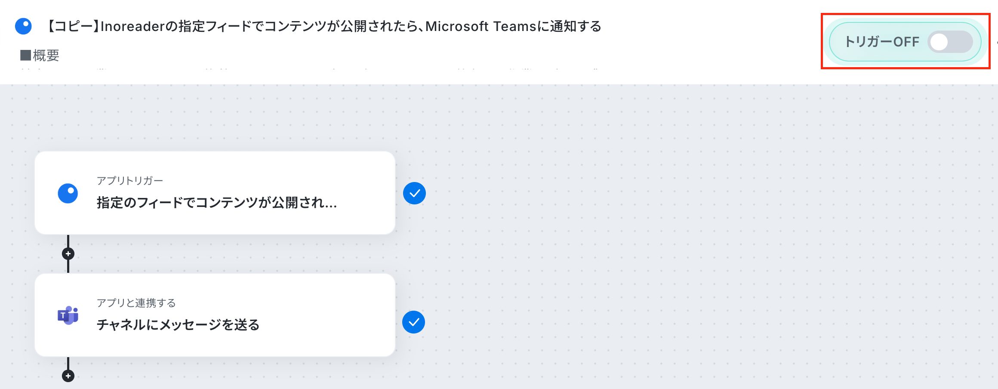Click the blue checkmark beside the Teams card

(x=413, y=322)
